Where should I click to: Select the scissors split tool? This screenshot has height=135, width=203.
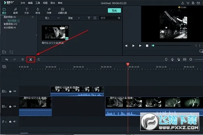[30, 60]
